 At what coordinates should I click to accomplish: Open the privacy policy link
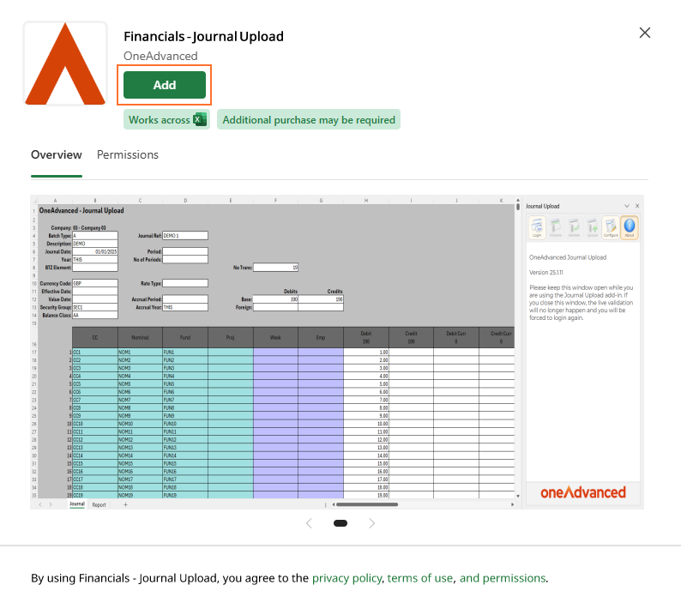[x=347, y=578]
